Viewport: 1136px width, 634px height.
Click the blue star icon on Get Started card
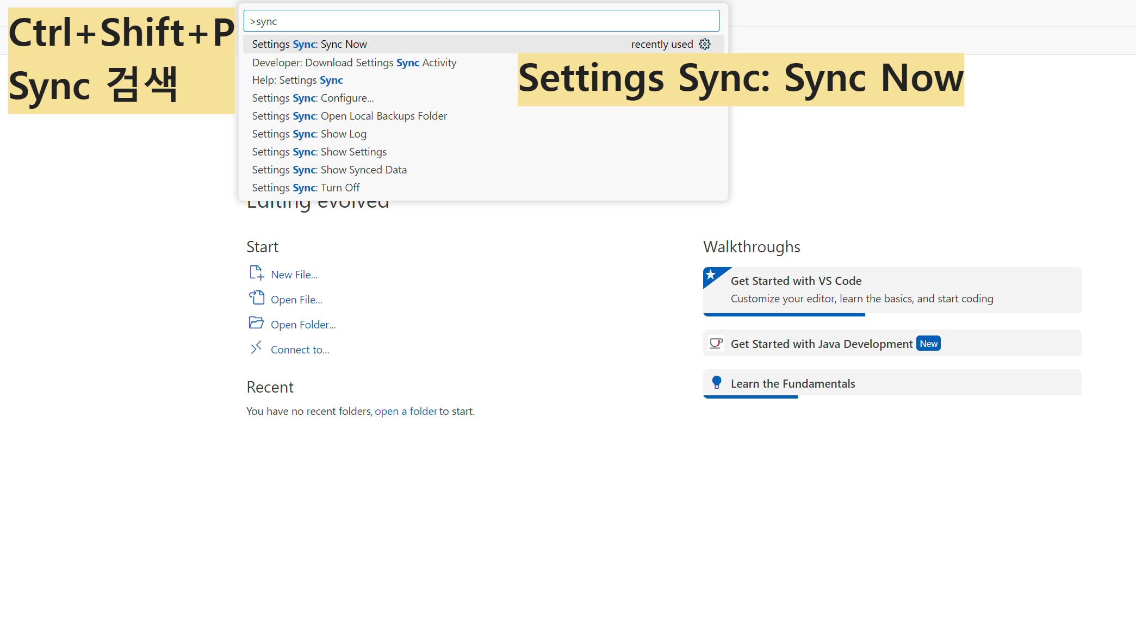(711, 275)
